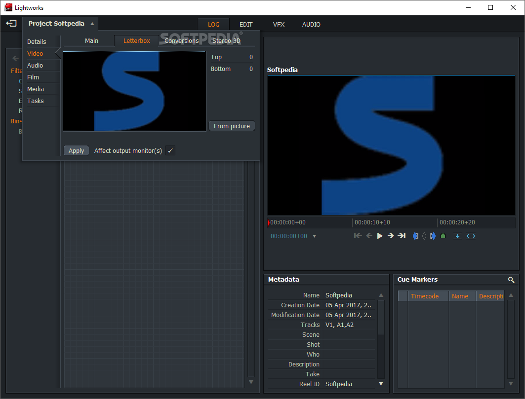Image resolution: width=525 pixels, height=399 pixels.
Task: Click the empty Scene metadata field
Action: [x=349, y=334]
